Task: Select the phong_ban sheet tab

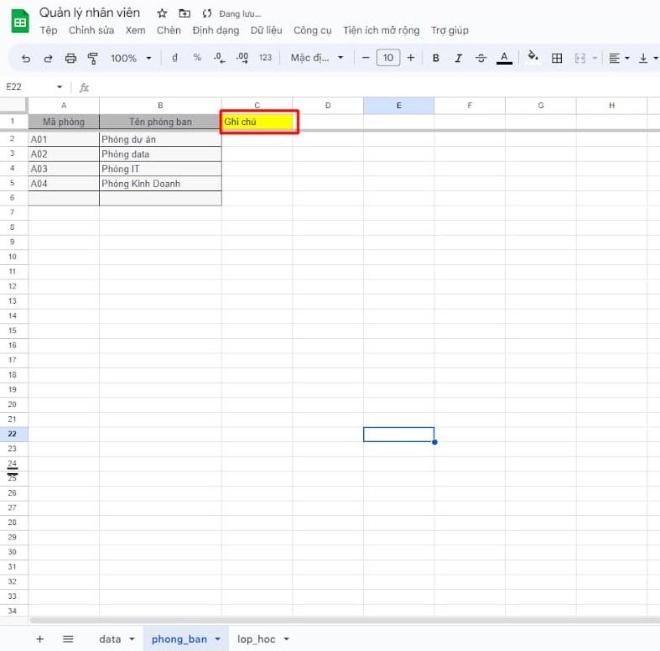Action: click(x=179, y=638)
